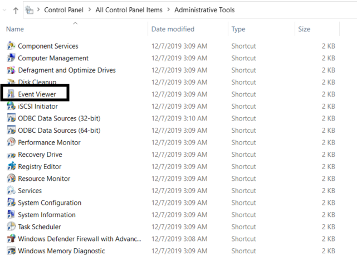Select the System Configuration file name
This screenshot has width=357, height=279.
click(x=50, y=203)
